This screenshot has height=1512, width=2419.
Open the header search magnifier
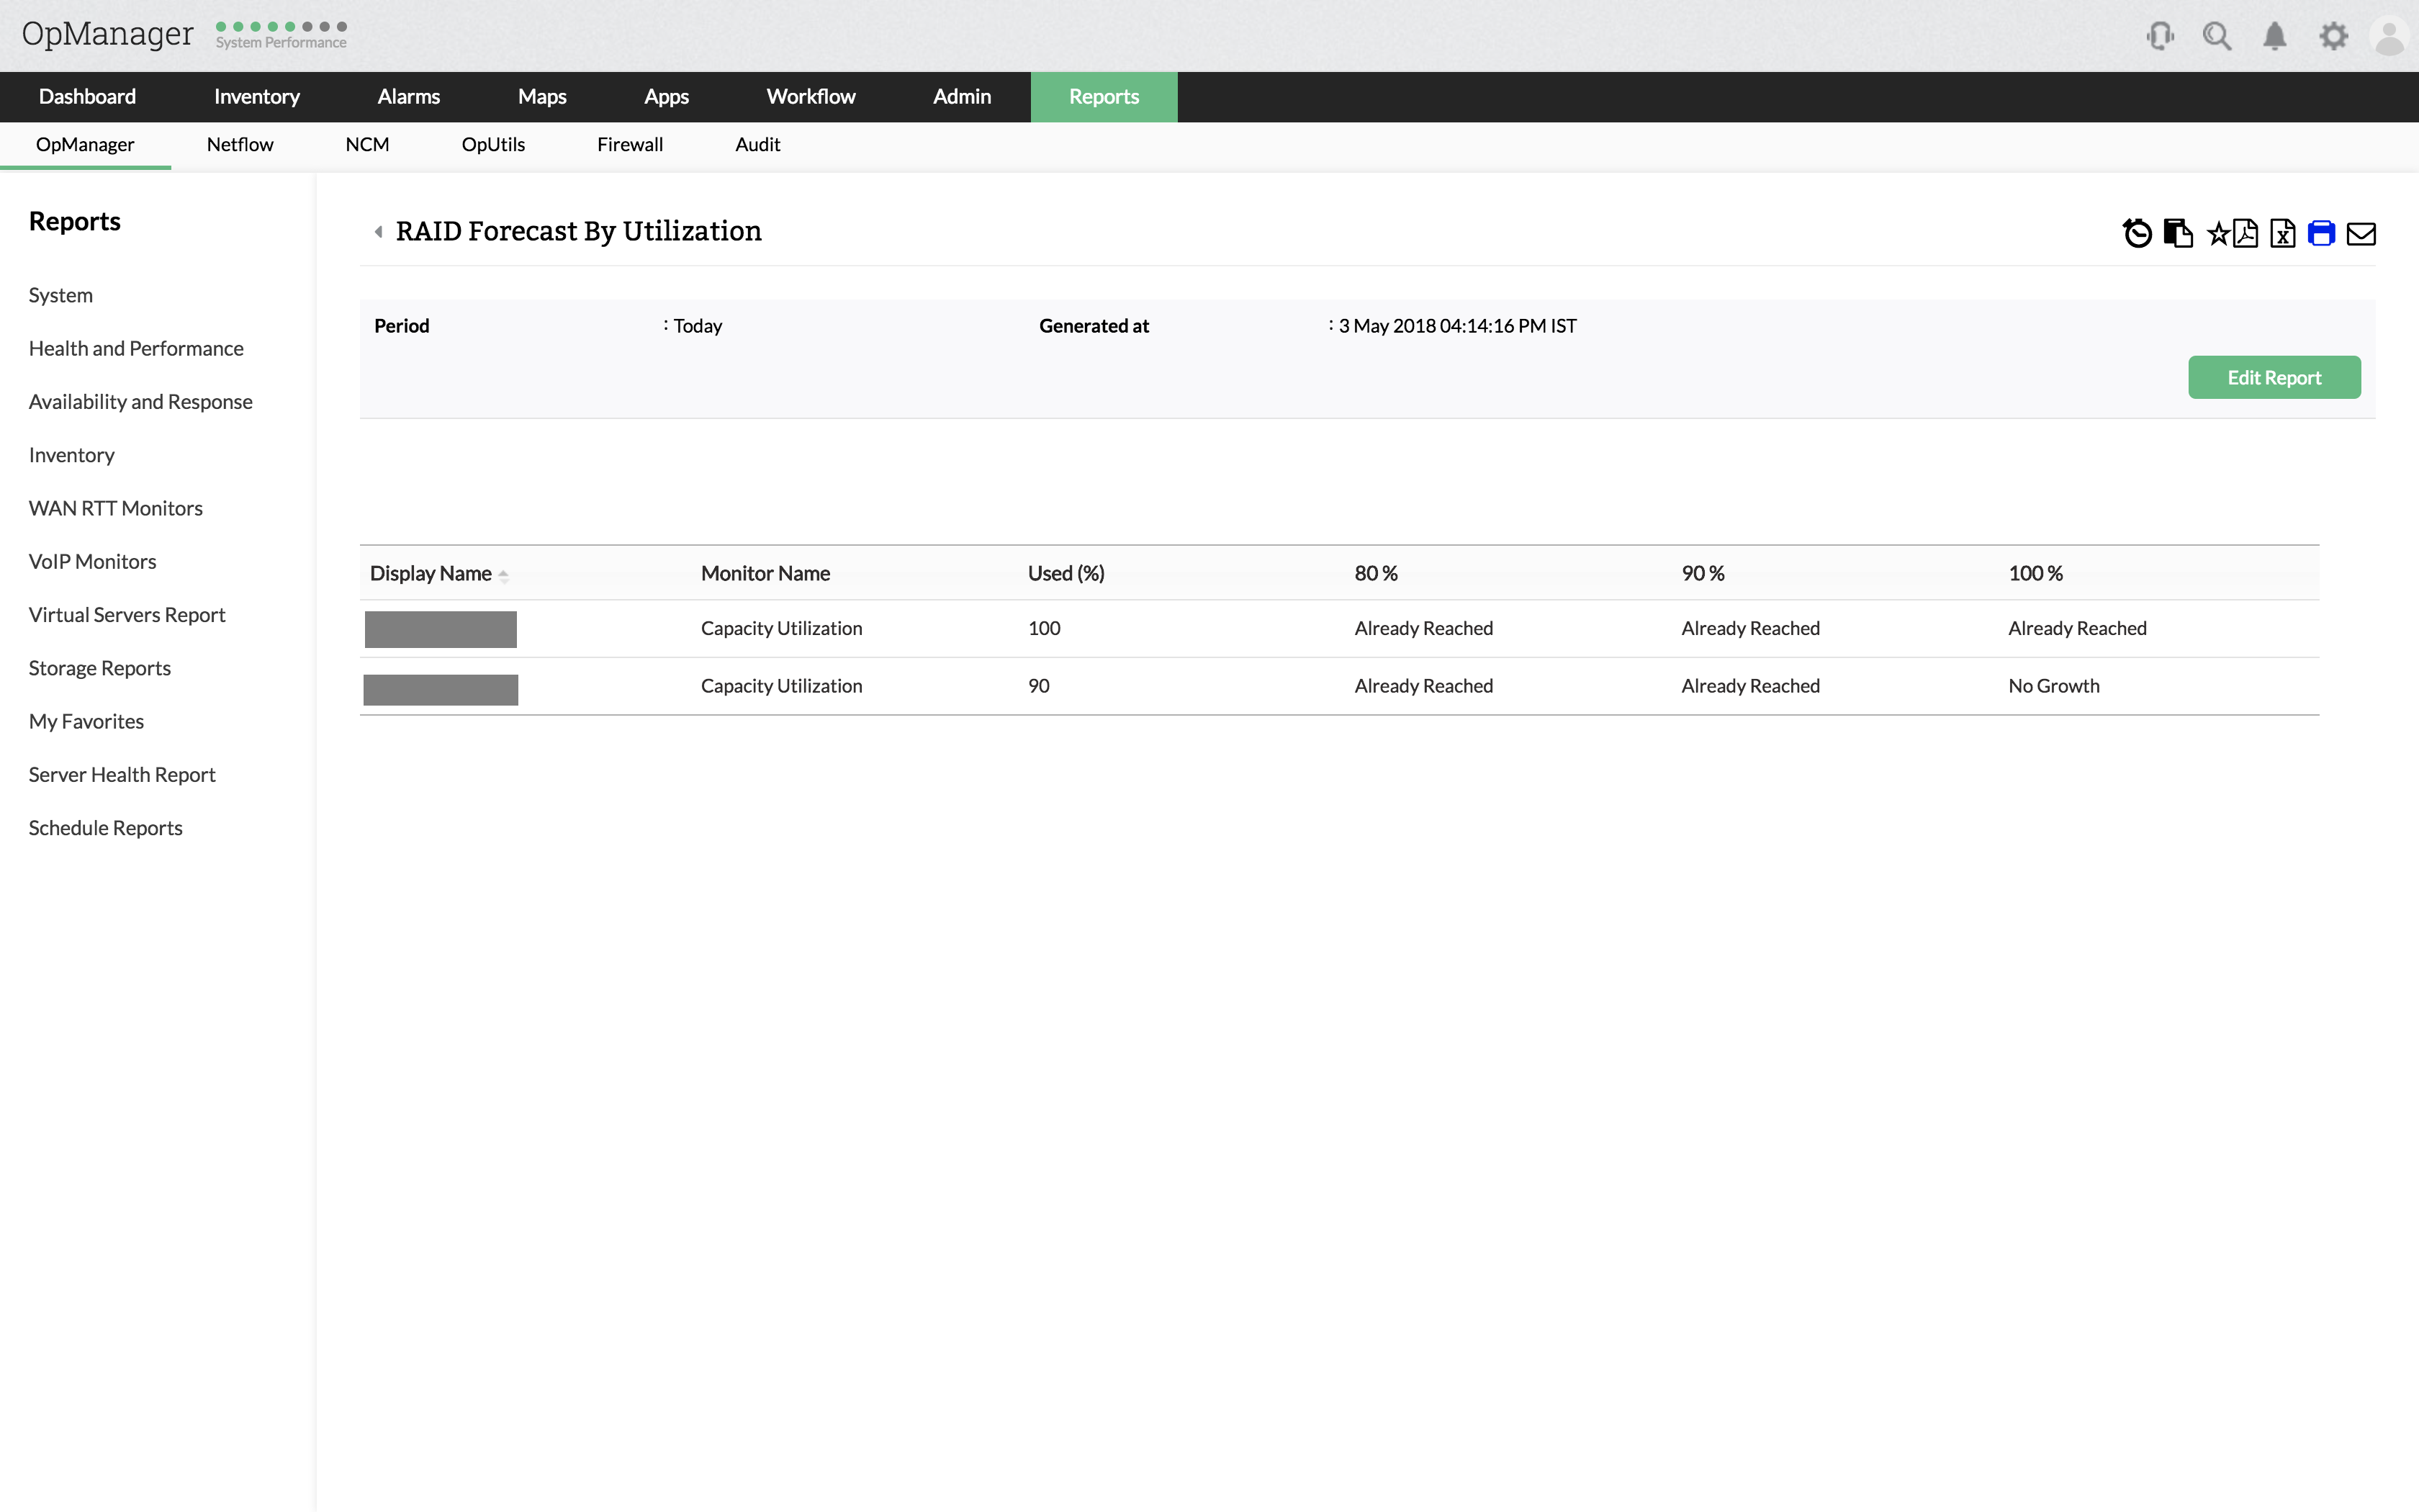tap(2216, 37)
